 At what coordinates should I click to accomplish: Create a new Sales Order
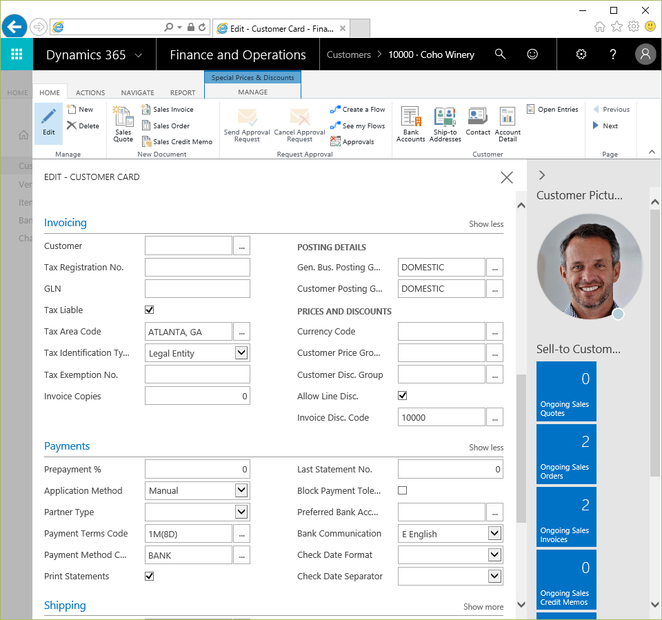click(165, 126)
